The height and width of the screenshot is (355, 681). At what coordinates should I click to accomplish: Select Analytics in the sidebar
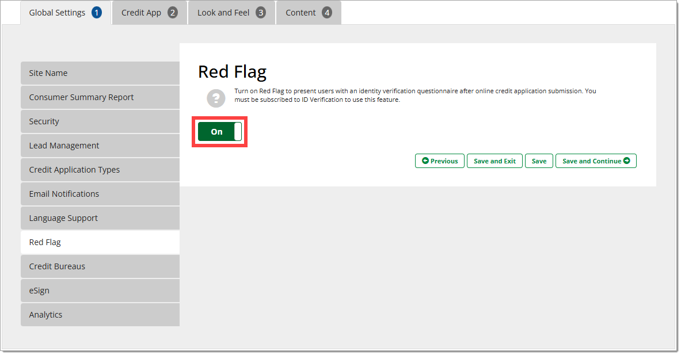click(x=100, y=315)
